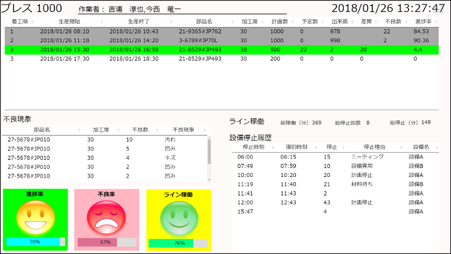Sort defect table by 不良現象 column header
Viewport: 451px width, 254px height.
click(183, 130)
